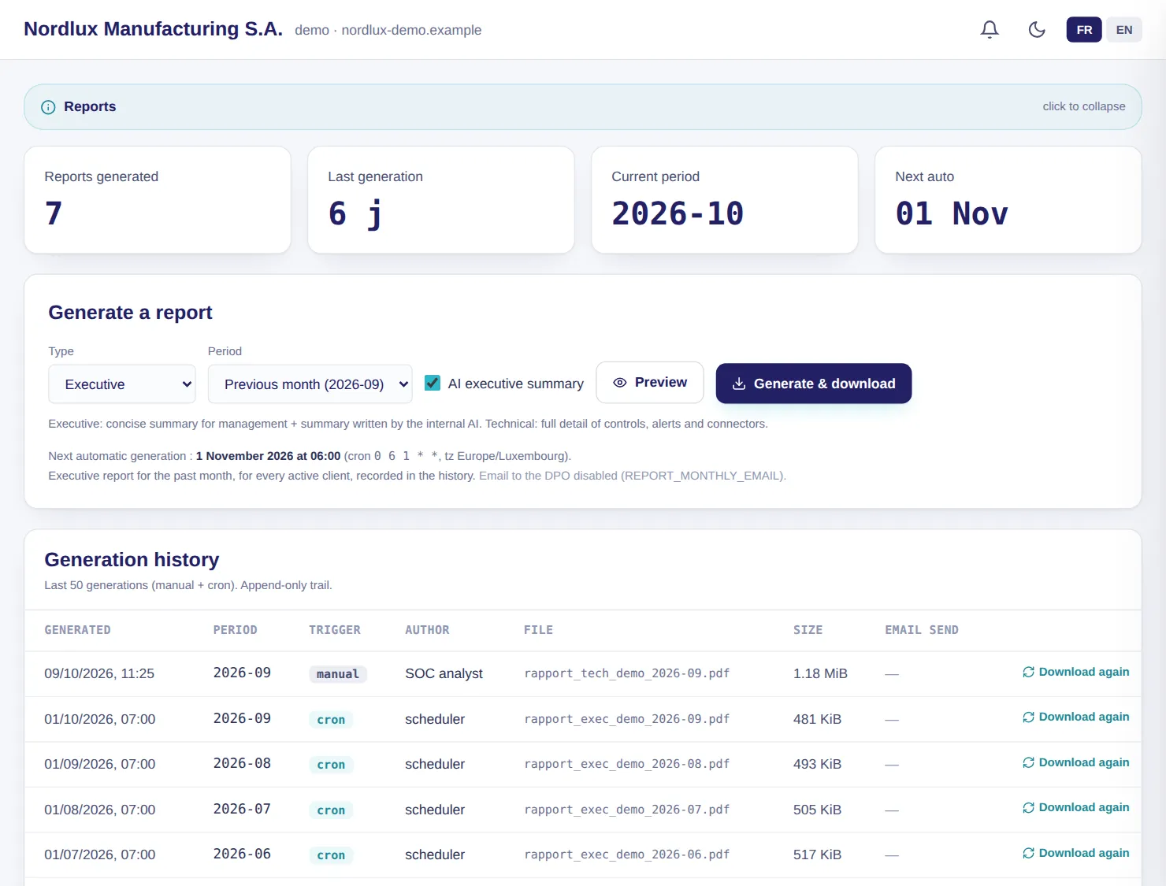1166x886 pixels.
Task: Click the Preview button
Action: click(x=650, y=383)
